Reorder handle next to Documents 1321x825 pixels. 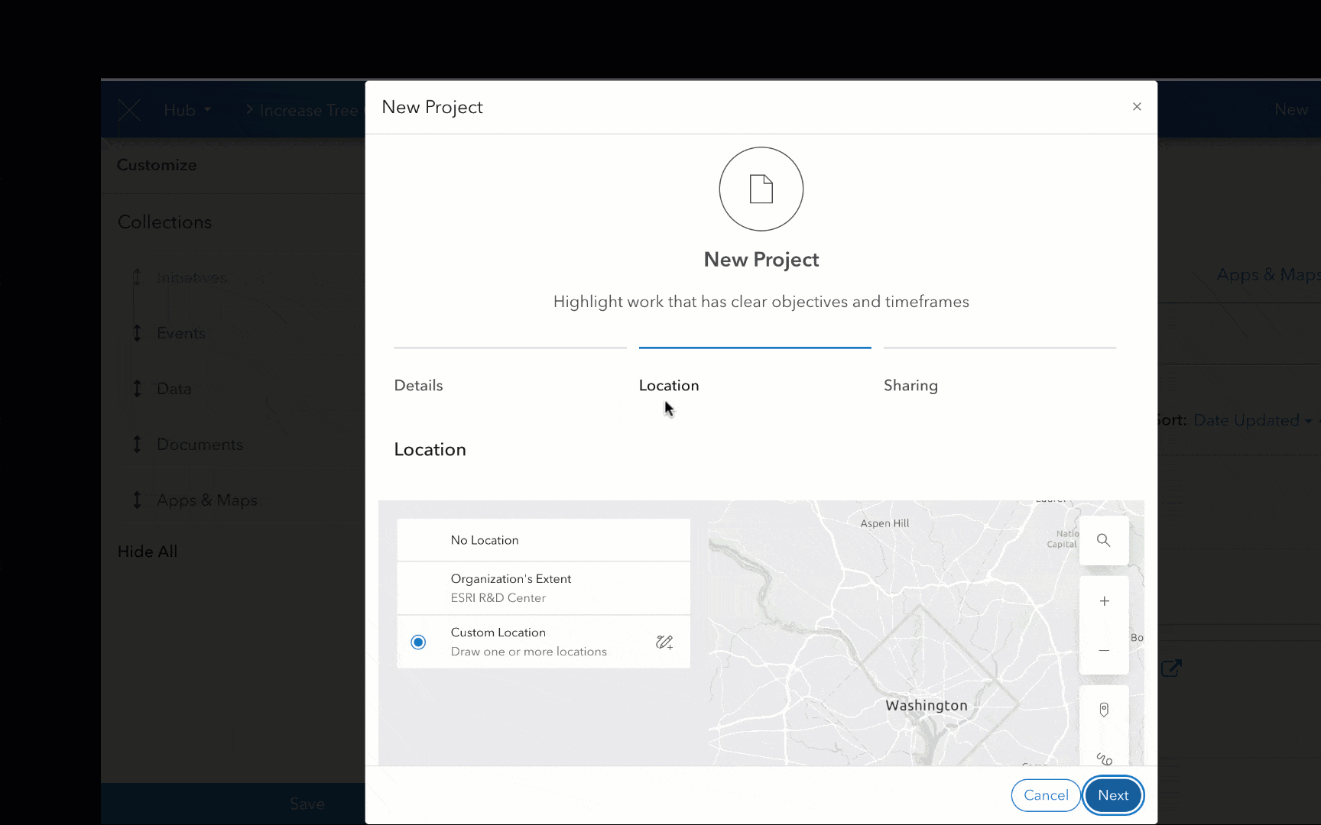[137, 445]
